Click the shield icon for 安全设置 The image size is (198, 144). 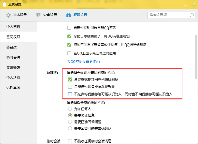pos(38,15)
